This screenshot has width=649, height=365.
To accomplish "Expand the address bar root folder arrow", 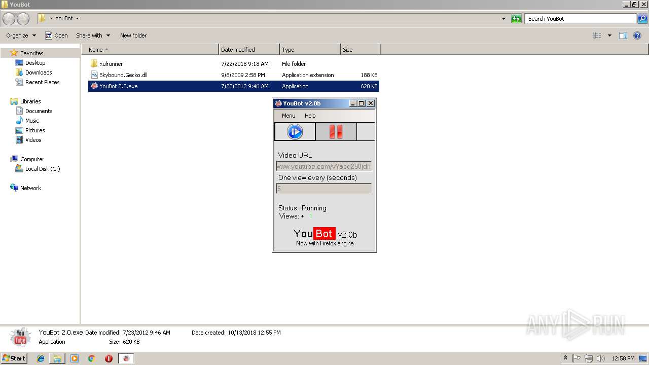I will [x=51, y=18].
